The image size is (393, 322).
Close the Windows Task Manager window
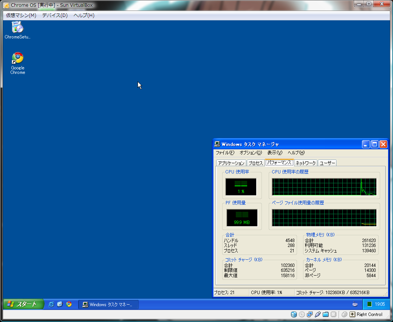383,144
